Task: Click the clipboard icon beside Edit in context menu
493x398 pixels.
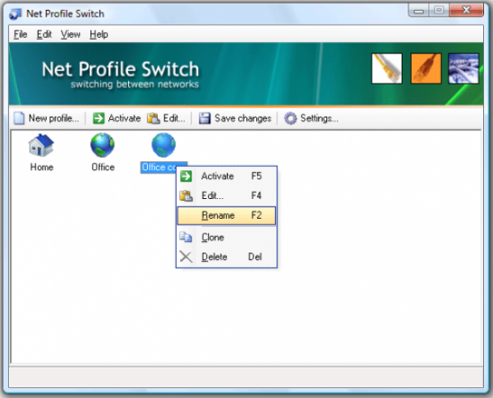Action: coord(186,196)
